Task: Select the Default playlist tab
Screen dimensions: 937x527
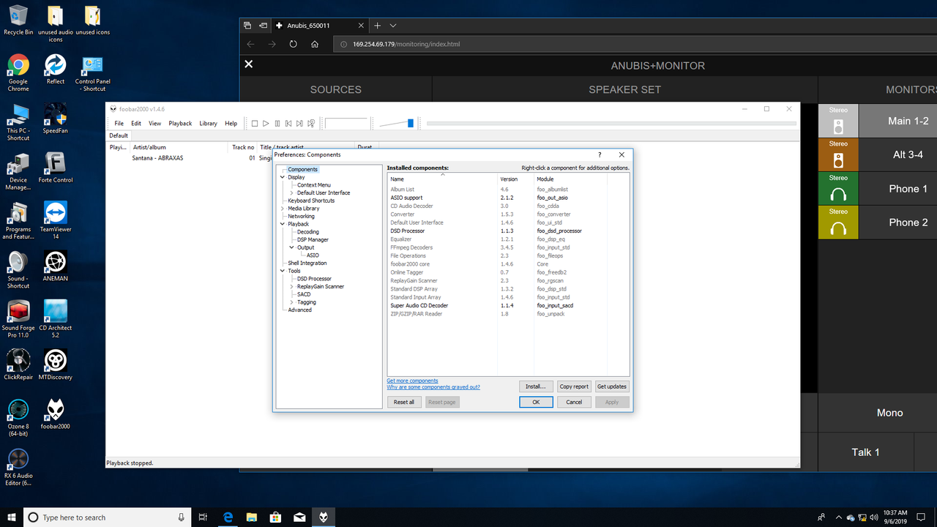Action: point(119,135)
